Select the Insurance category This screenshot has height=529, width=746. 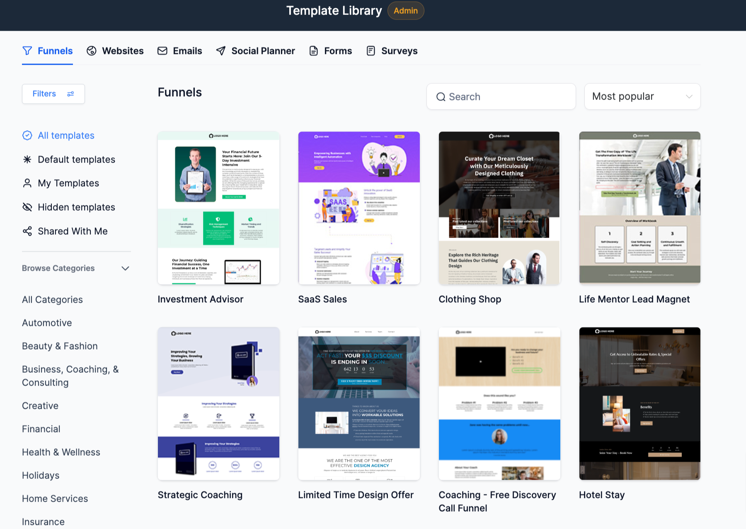(x=43, y=522)
